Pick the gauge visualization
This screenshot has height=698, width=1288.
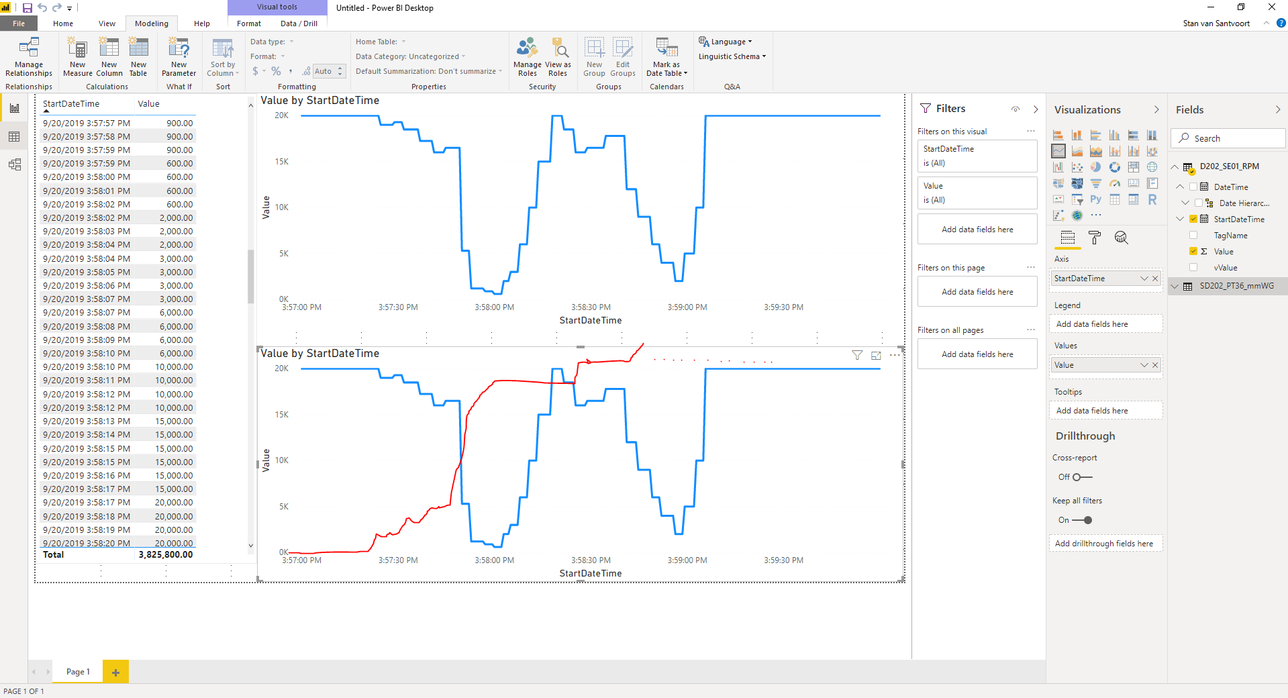[x=1115, y=183]
